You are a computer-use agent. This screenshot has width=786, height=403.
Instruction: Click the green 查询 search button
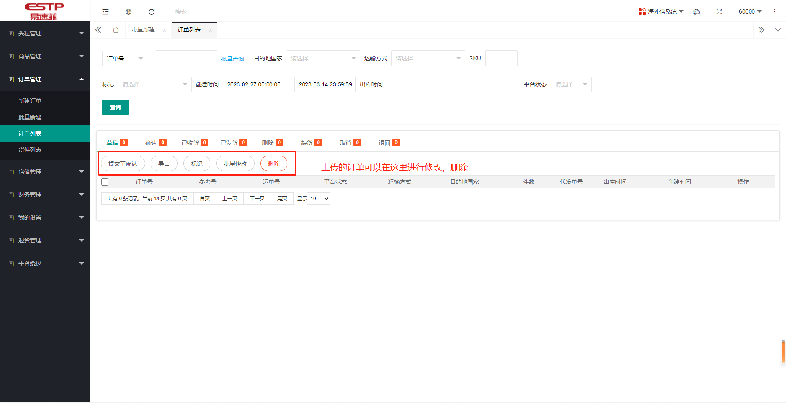click(115, 107)
